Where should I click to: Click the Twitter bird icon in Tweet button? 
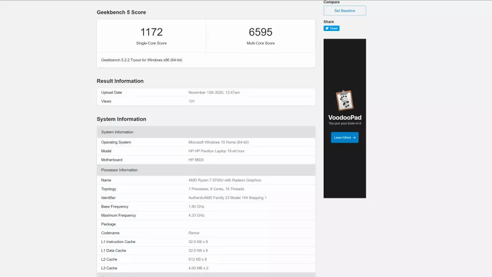327,28
